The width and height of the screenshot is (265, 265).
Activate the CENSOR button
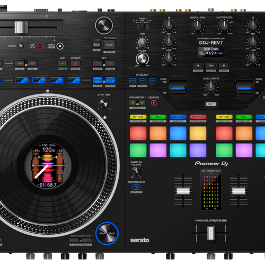[75, 64]
